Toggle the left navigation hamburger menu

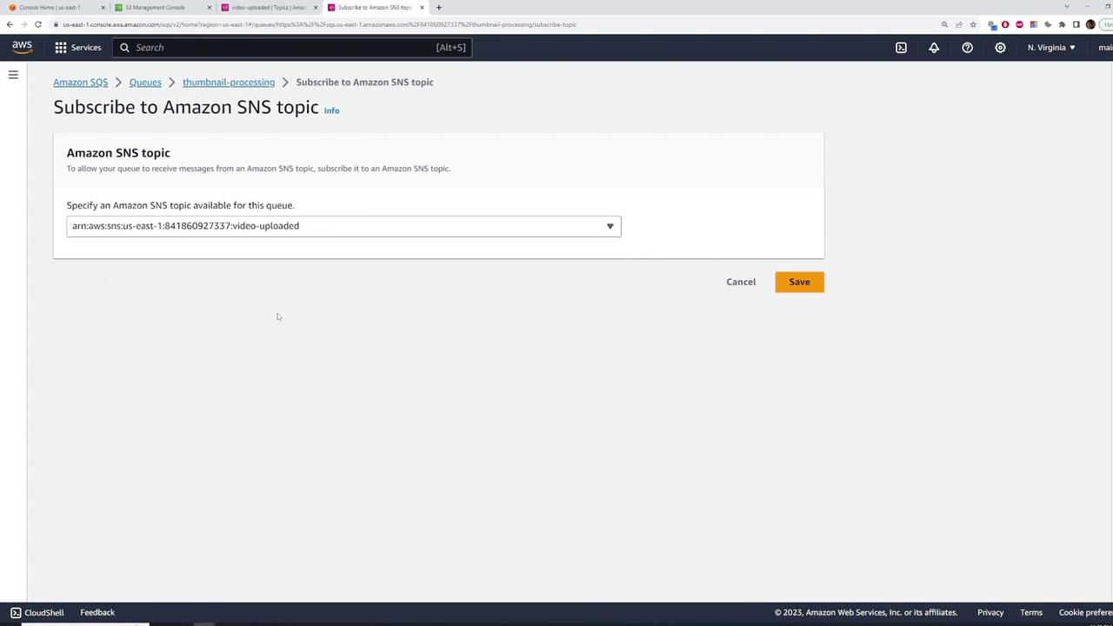point(13,76)
